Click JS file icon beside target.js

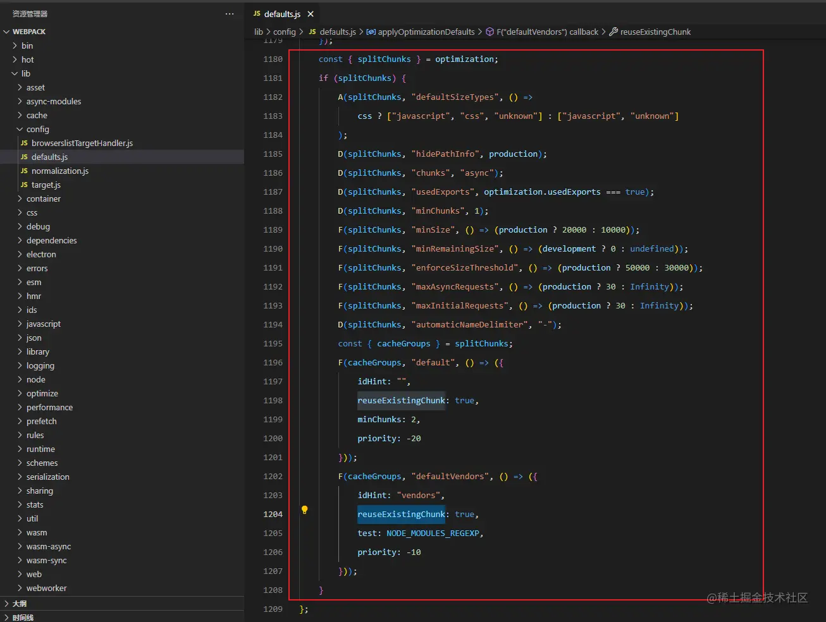pyautogui.click(x=24, y=185)
